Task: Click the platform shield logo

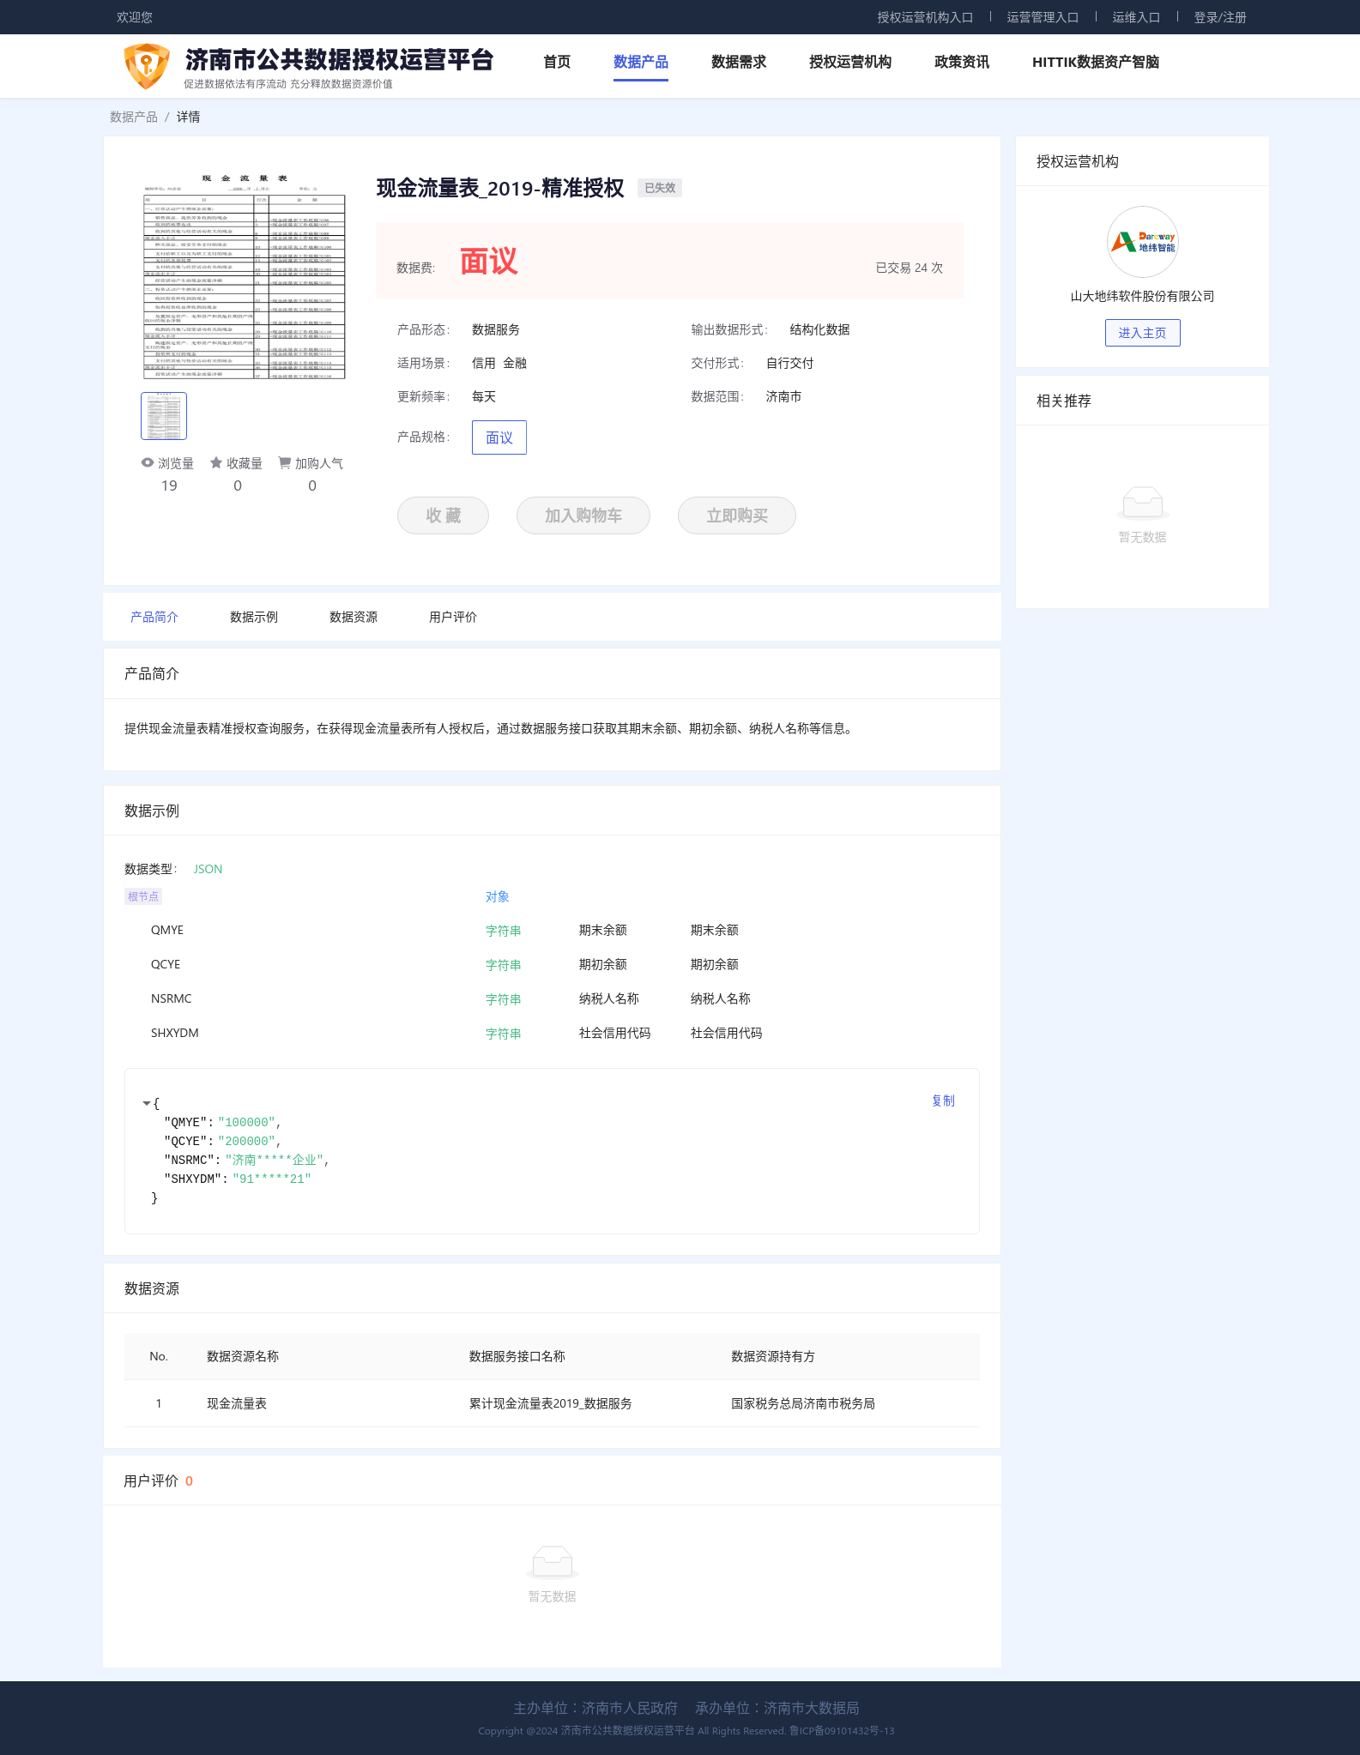Action: pyautogui.click(x=147, y=66)
